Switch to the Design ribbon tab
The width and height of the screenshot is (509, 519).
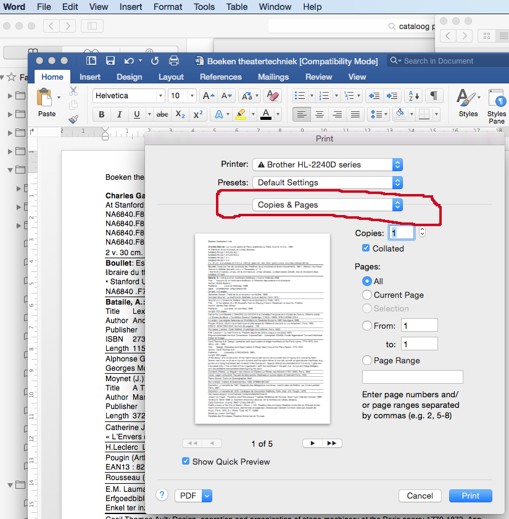pyautogui.click(x=129, y=77)
